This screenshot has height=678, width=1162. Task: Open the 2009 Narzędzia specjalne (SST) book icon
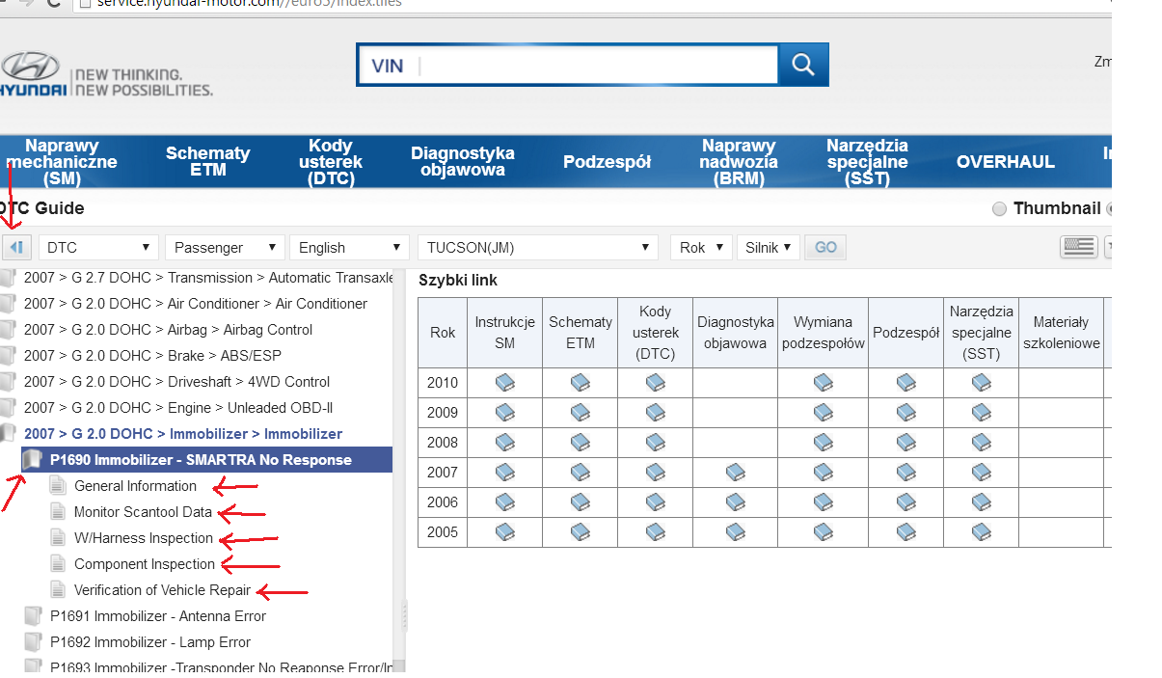(981, 413)
